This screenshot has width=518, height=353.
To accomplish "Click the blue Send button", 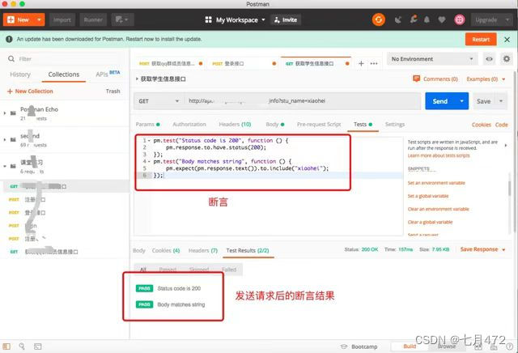I will point(440,101).
